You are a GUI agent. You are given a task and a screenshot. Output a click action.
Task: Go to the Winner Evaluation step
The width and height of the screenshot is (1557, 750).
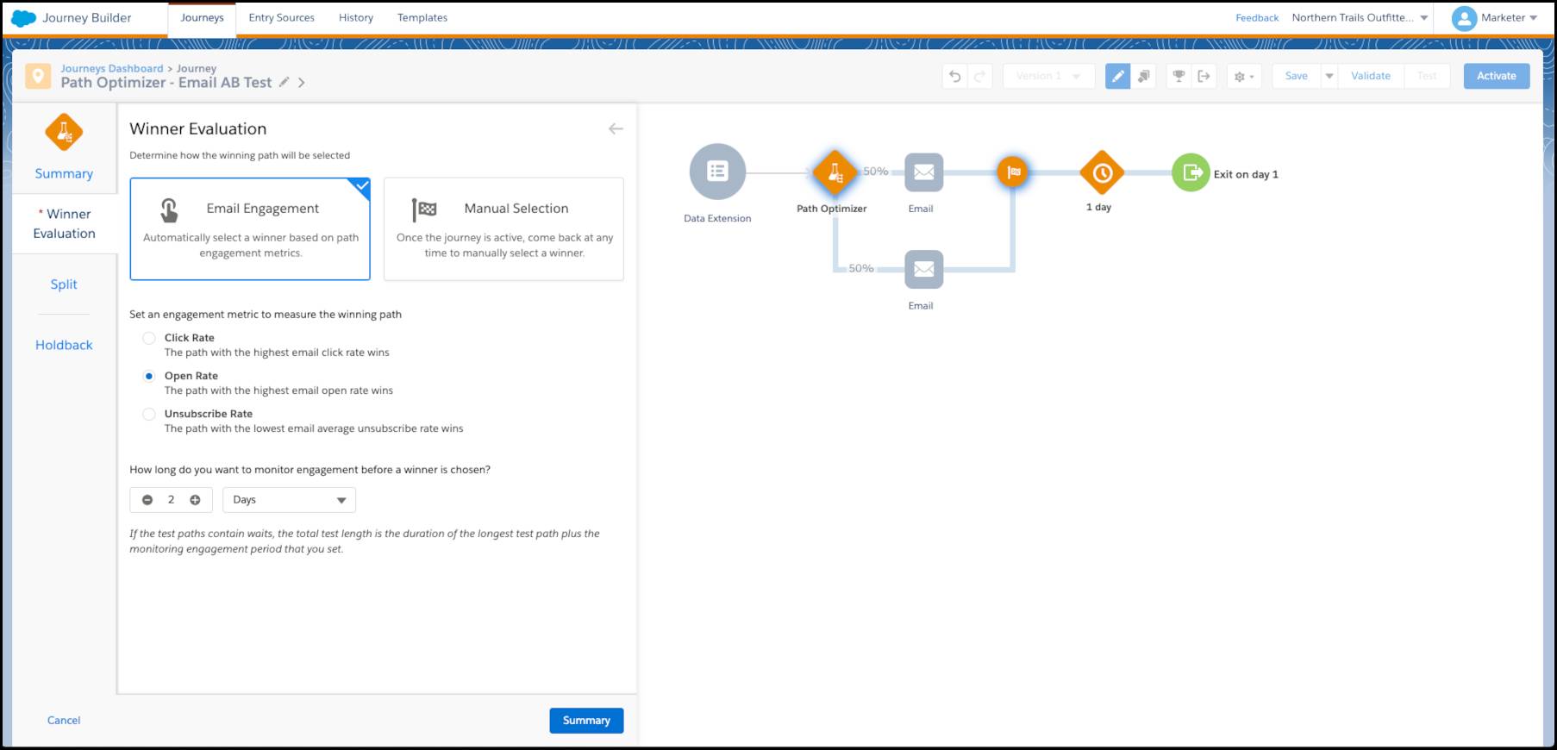point(65,223)
